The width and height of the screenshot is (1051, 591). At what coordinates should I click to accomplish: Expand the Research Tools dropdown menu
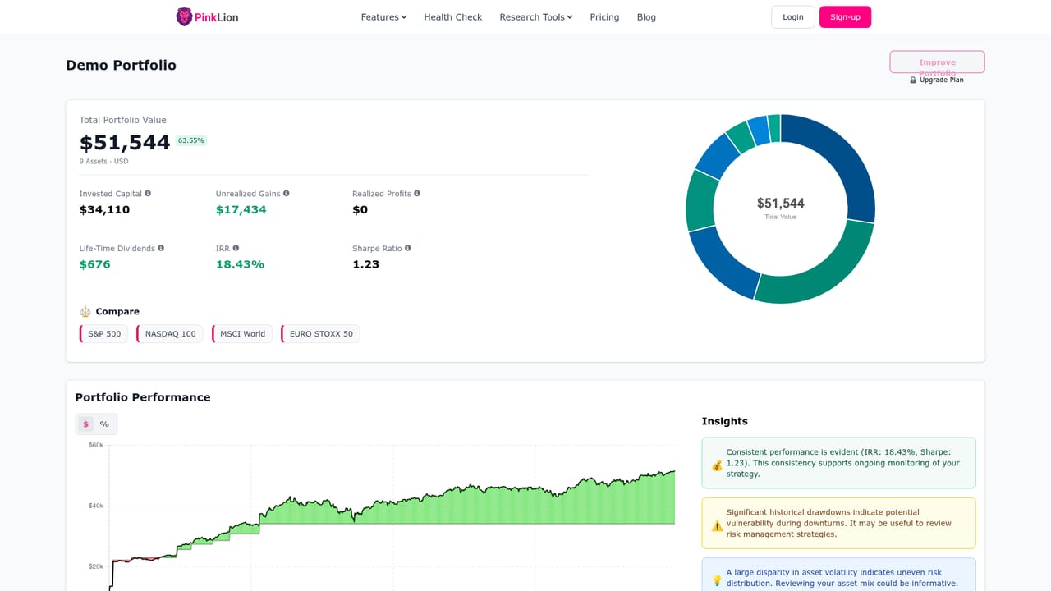click(x=536, y=17)
